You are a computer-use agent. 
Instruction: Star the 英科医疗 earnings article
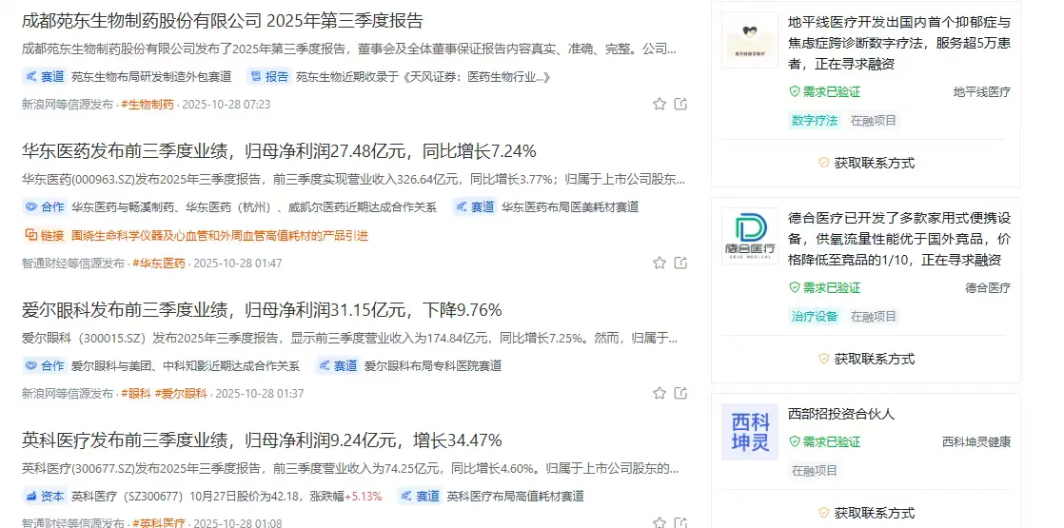click(659, 522)
